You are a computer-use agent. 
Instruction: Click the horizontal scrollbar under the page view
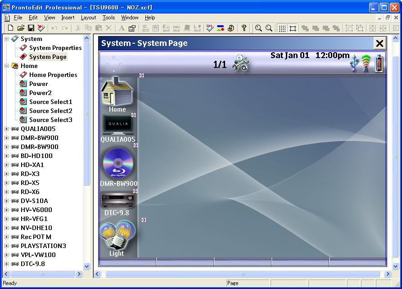[242, 274]
